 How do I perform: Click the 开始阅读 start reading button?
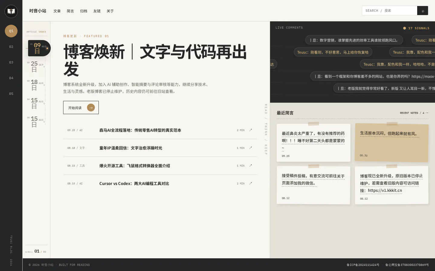coord(81,107)
